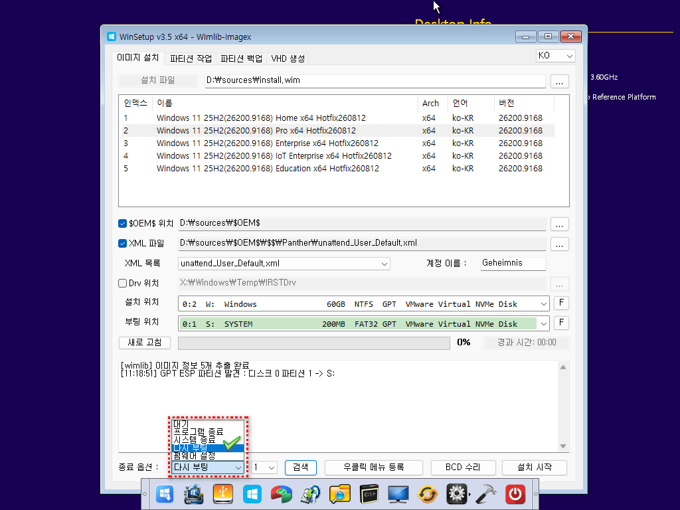Viewport: 680px width, 510px height.
Task: Click the F button beside 부팅 위치
Action: [x=561, y=323]
